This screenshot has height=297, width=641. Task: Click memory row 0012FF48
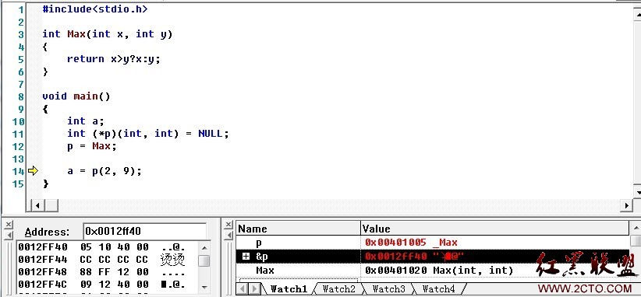tap(102, 271)
